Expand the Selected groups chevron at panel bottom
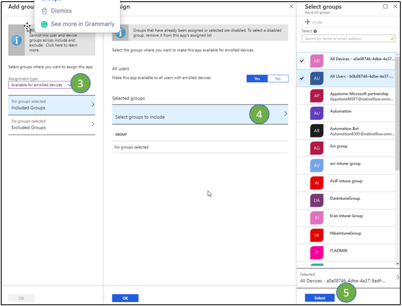Viewport: 402px width, 306px height. (x=397, y=277)
